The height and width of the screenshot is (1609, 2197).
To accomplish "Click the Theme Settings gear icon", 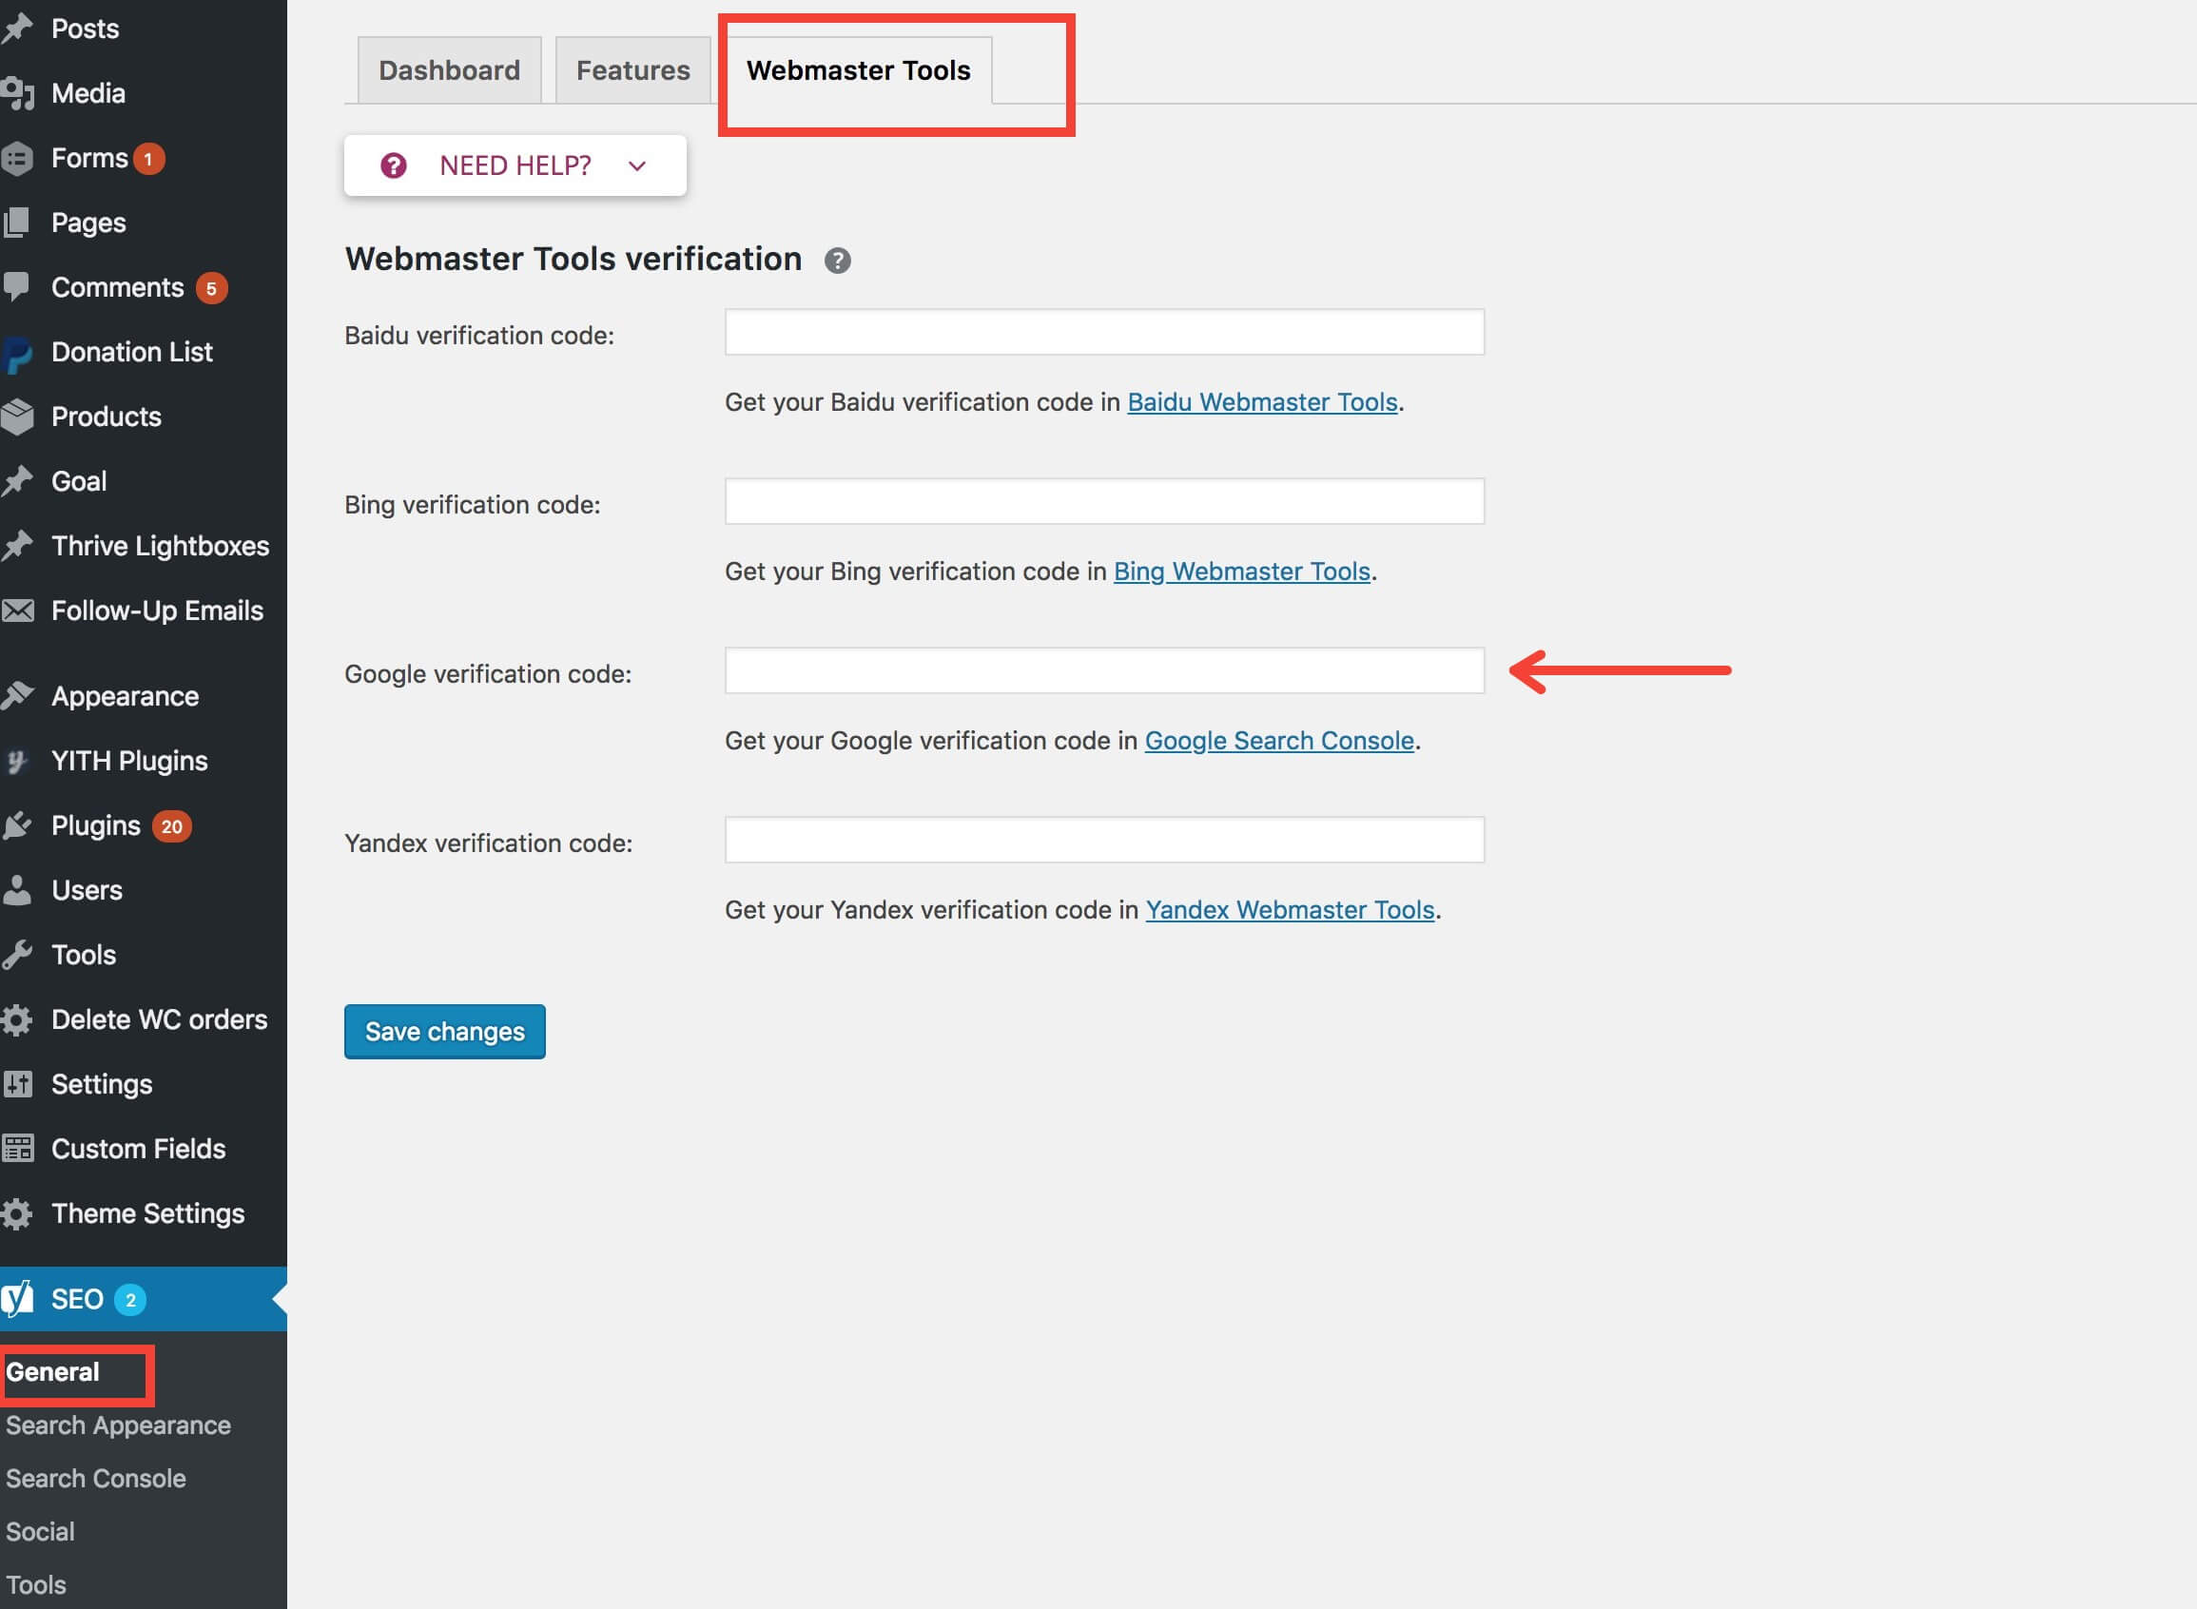I will (18, 1213).
